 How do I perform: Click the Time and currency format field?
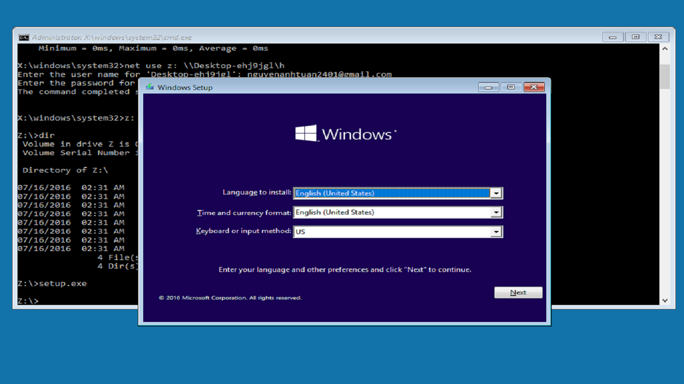391,212
